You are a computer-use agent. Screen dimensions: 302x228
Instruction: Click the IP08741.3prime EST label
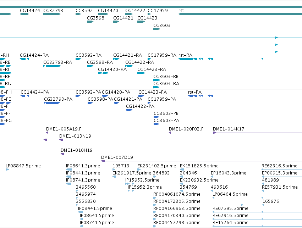(x=83, y=180)
